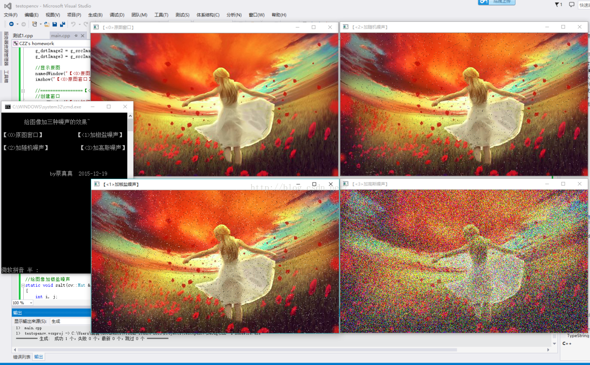
Task: Open the 视图(V) menu
Action: (53, 15)
